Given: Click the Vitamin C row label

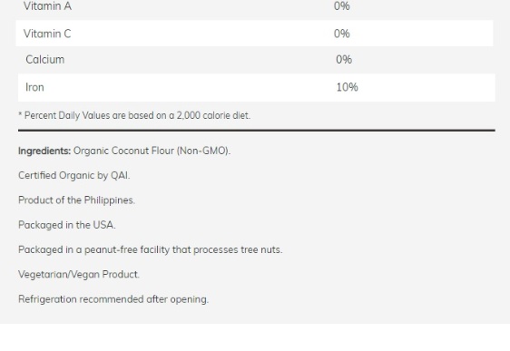Looking at the screenshot, I should tap(47, 34).
